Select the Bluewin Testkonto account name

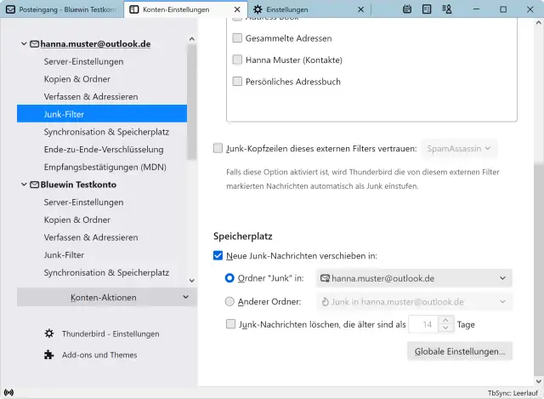click(x=78, y=185)
